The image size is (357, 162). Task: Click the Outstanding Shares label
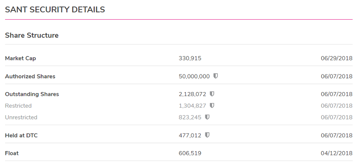coord(32,94)
